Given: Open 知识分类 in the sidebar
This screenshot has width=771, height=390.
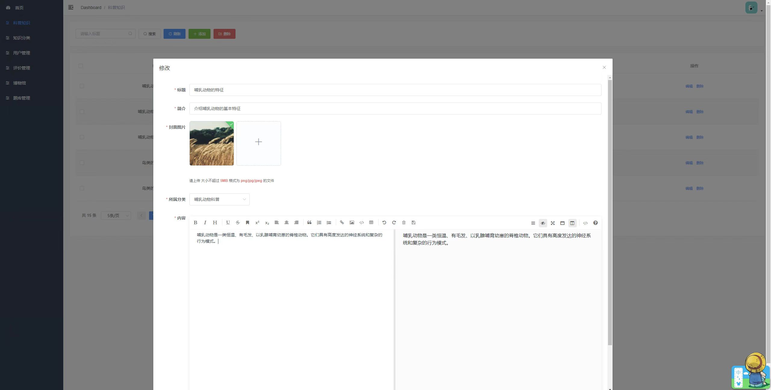Looking at the screenshot, I should click(21, 38).
